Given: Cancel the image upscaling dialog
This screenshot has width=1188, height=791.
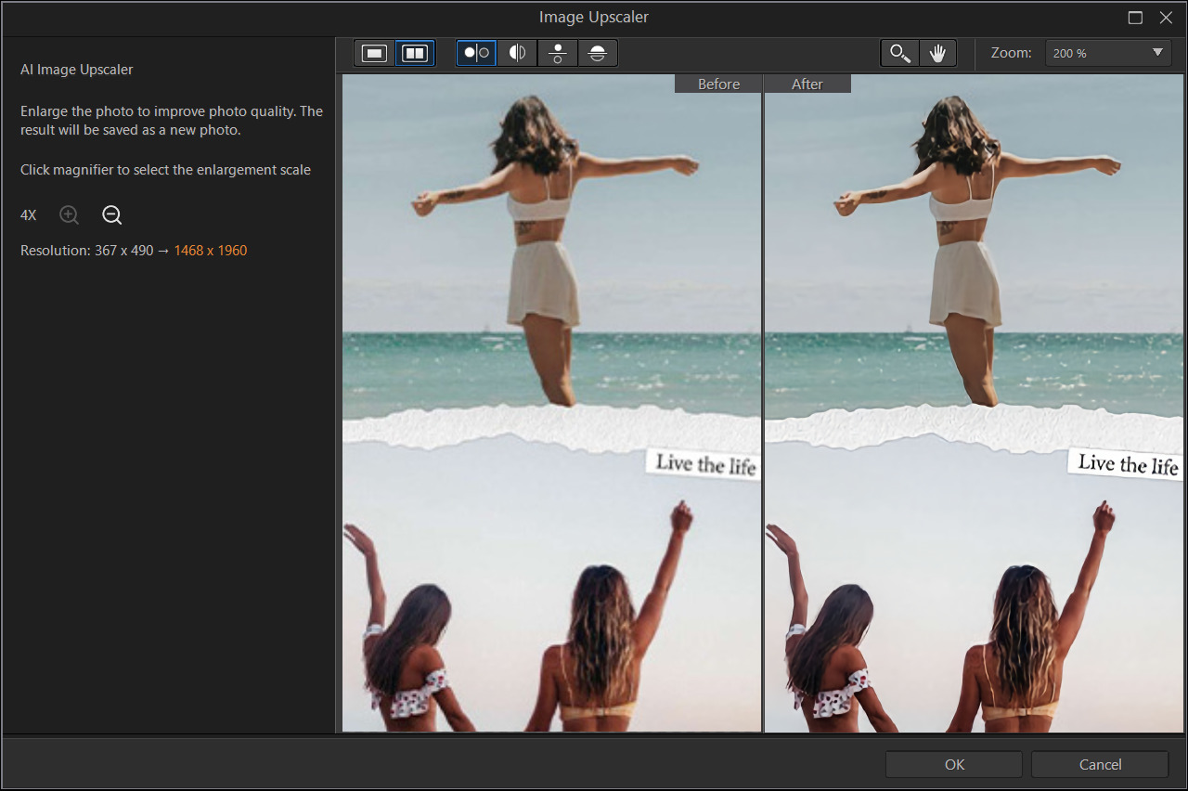Looking at the screenshot, I should 1099,764.
